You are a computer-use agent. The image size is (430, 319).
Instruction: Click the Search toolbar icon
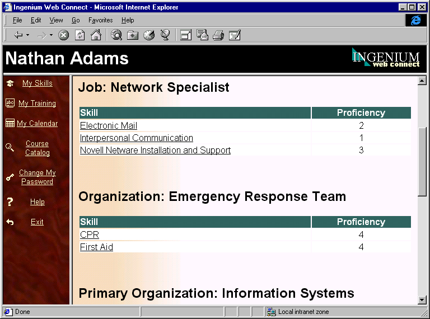(116, 35)
